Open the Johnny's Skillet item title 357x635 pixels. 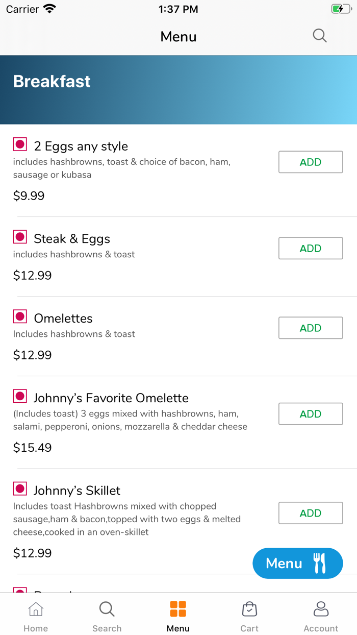click(x=77, y=491)
